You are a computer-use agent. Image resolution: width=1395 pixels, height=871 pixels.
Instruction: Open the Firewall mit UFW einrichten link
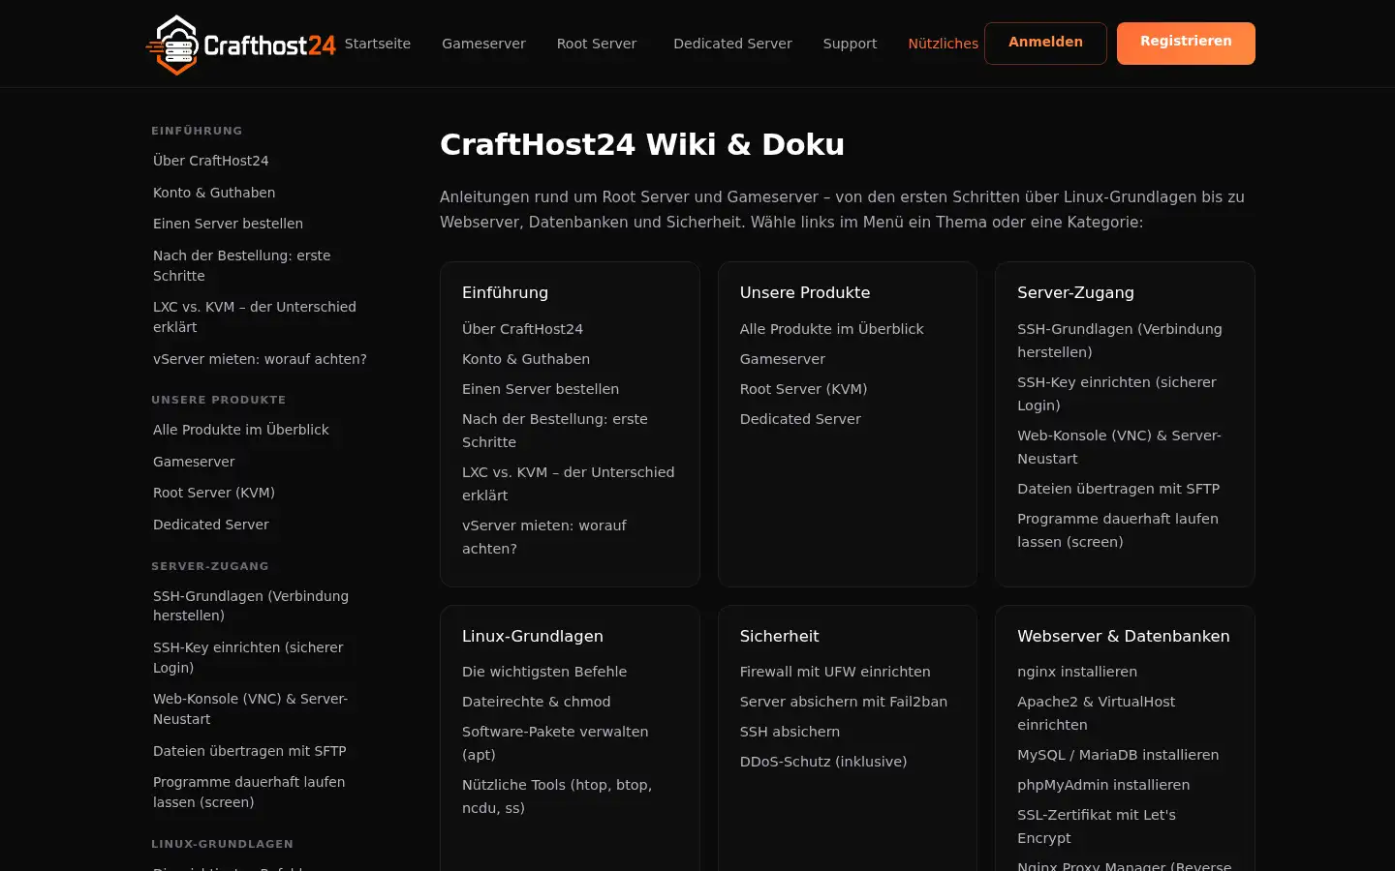835,672
